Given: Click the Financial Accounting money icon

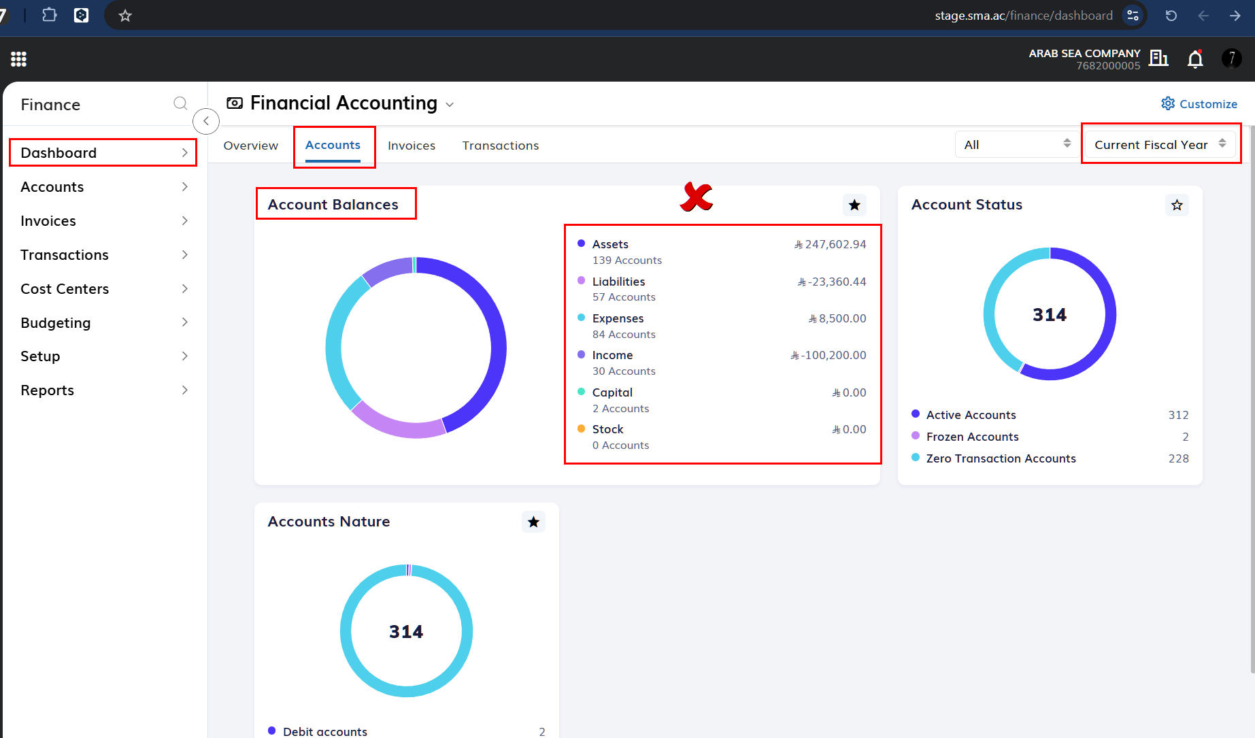Looking at the screenshot, I should pyautogui.click(x=235, y=103).
